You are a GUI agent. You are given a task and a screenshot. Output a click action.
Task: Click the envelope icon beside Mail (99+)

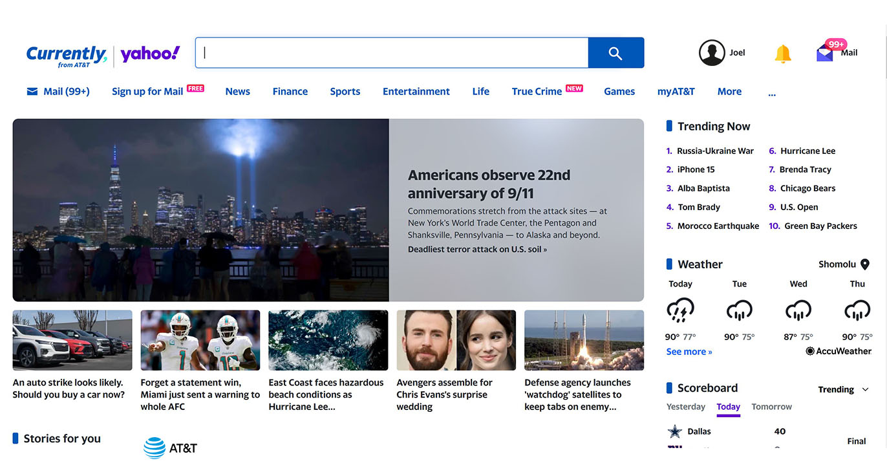[x=32, y=92]
